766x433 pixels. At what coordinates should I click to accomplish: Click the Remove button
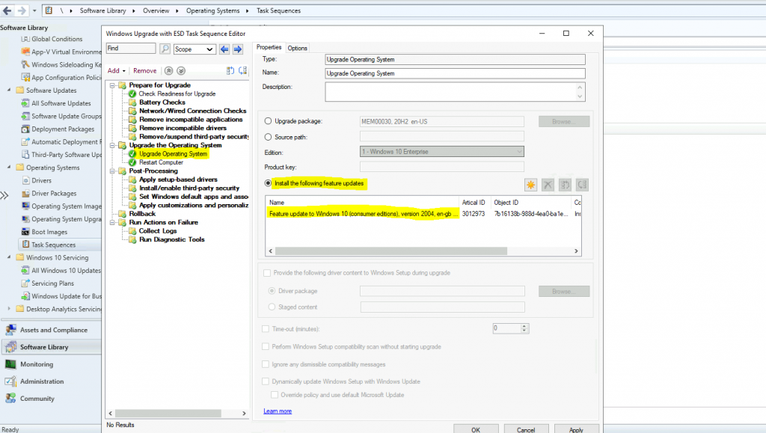click(144, 71)
